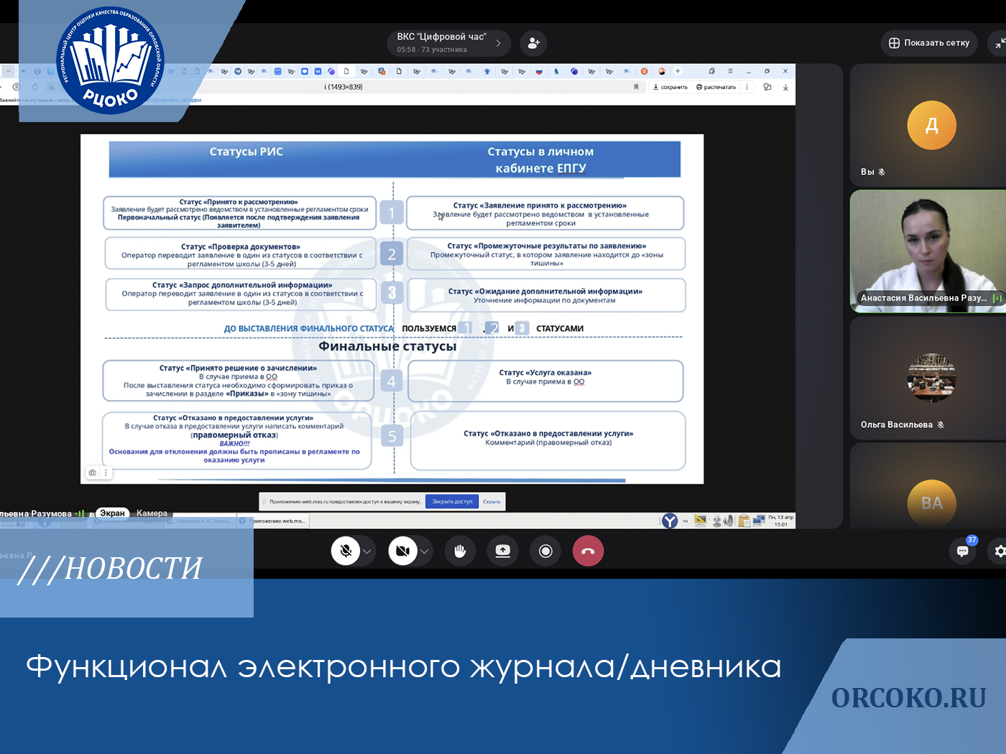
Task: Start screen sharing with the share icon
Action: 503,551
